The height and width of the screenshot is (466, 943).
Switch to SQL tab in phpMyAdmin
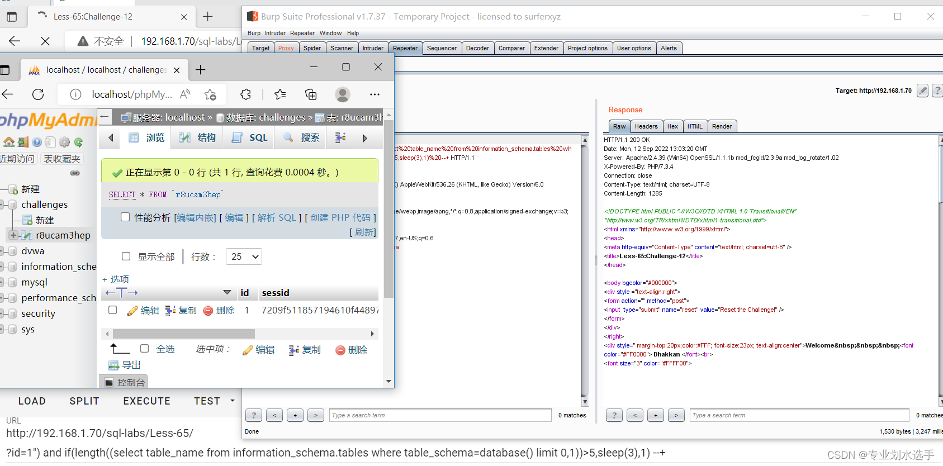click(249, 137)
